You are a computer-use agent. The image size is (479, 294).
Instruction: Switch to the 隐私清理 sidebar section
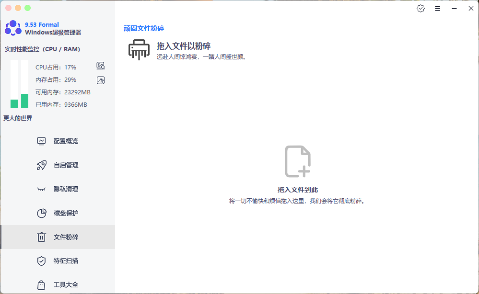[x=66, y=189]
